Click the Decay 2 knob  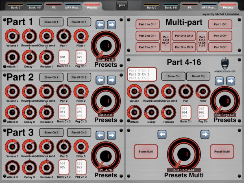pyautogui.click(x=29, y=112)
